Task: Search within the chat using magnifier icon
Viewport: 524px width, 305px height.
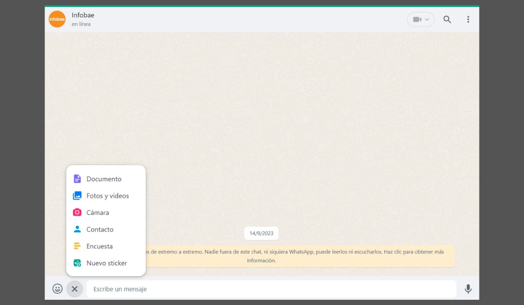Action: (447, 20)
